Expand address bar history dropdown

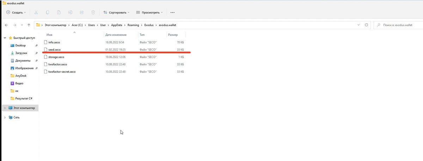(x=359, y=25)
